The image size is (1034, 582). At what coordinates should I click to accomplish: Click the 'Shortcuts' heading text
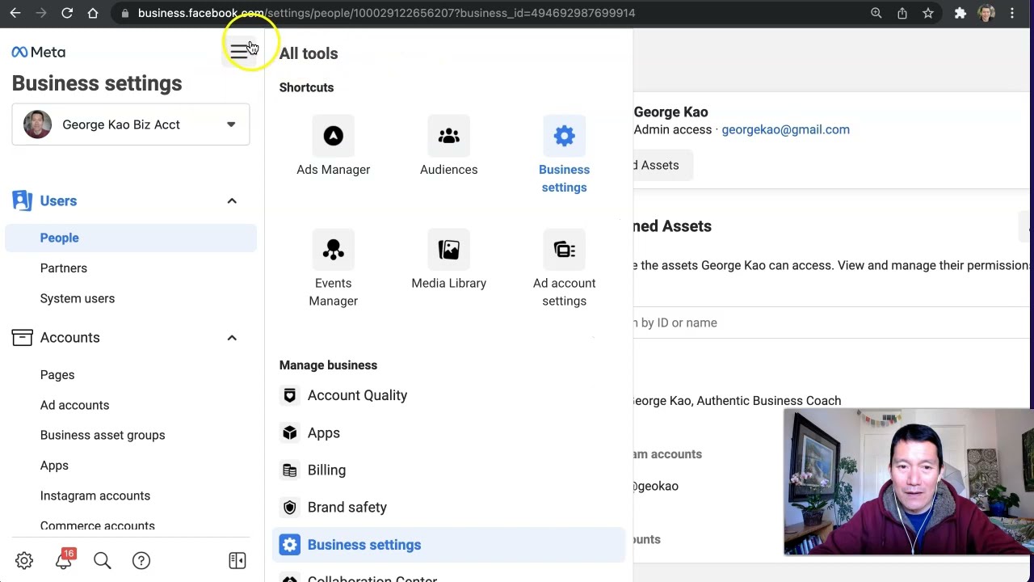coord(306,87)
